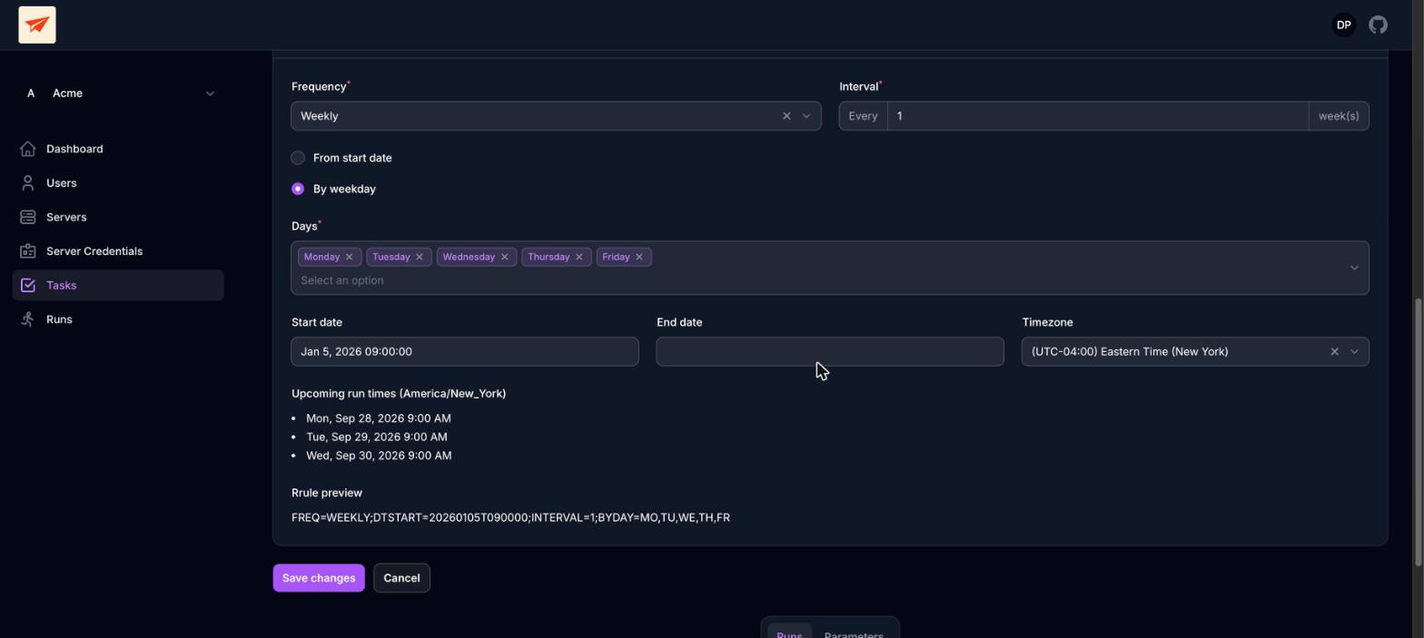The height and width of the screenshot is (638, 1424).
Task: Switch to the Runs tab
Action: click(x=789, y=633)
